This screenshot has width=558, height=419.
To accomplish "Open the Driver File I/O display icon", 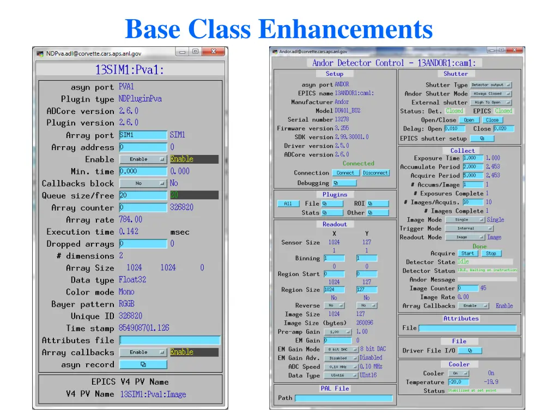I will (x=470, y=350).
